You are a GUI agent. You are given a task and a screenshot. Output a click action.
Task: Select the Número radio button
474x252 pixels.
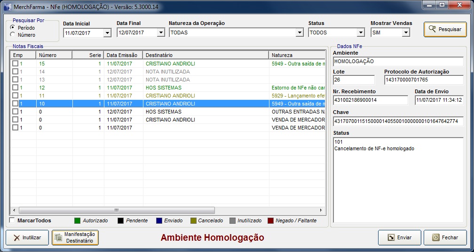click(12, 34)
